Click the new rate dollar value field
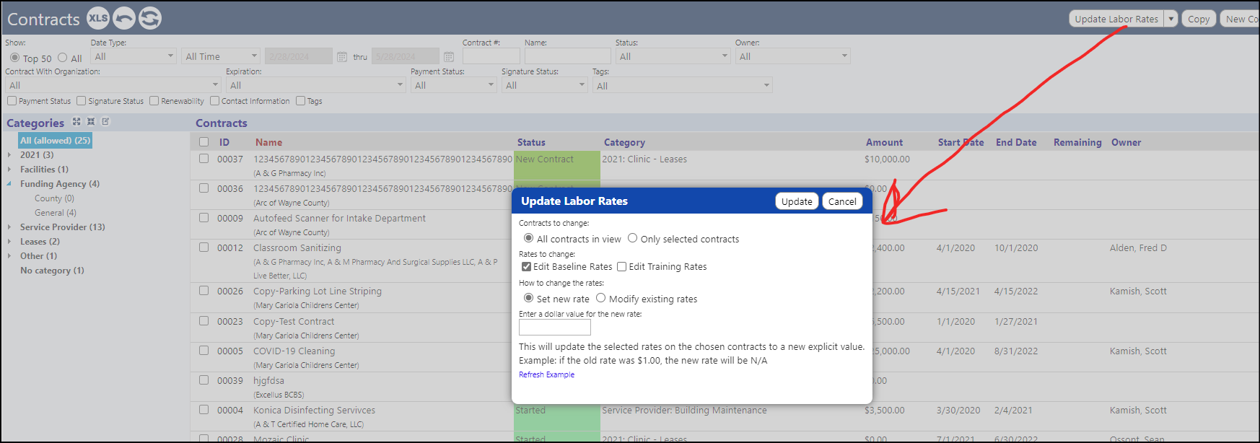 pyautogui.click(x=555, y=328)
